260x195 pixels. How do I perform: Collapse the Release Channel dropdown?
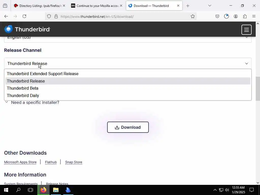tap(128, 63)
